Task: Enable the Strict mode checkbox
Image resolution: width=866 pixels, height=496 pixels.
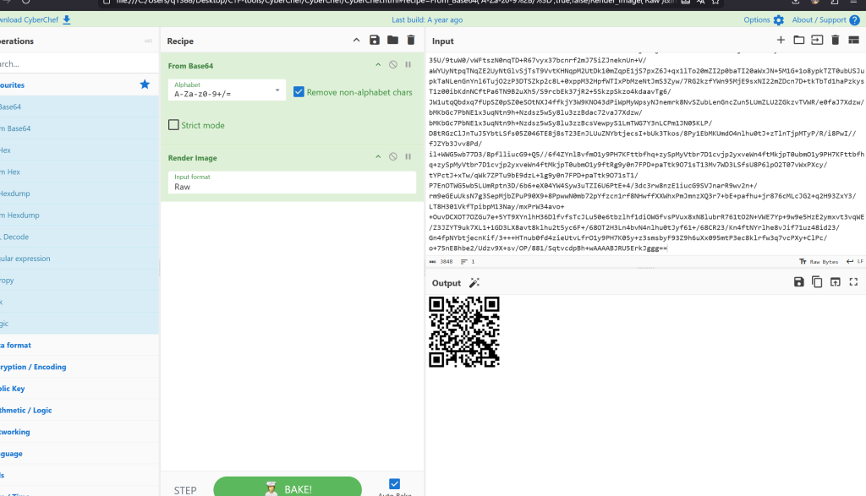Action: pos(173,125)
